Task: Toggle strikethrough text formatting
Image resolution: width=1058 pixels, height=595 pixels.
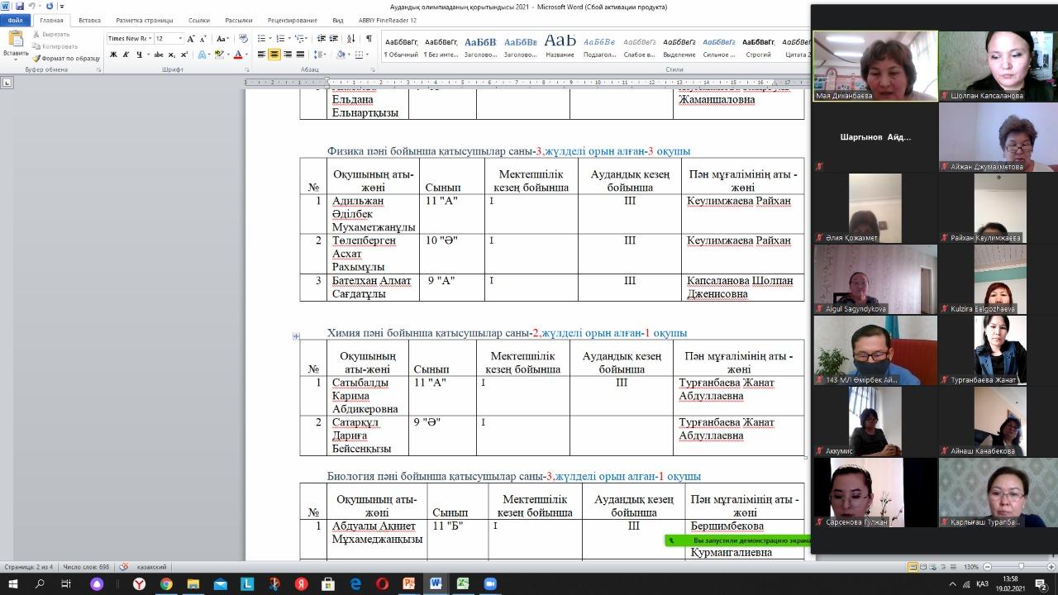Action: pos(158,55)
